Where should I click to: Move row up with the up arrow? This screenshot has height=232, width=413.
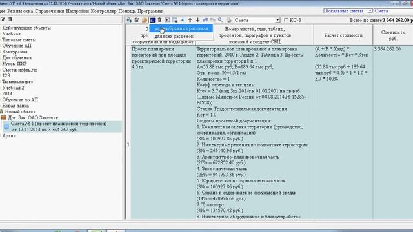tap(190, 20)
